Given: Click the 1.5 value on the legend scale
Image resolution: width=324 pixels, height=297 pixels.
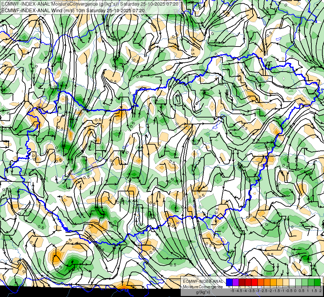Looking at the screenshot, I should coord(314,291).
